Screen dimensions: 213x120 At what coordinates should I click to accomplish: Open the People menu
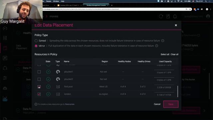pos(49,1)
